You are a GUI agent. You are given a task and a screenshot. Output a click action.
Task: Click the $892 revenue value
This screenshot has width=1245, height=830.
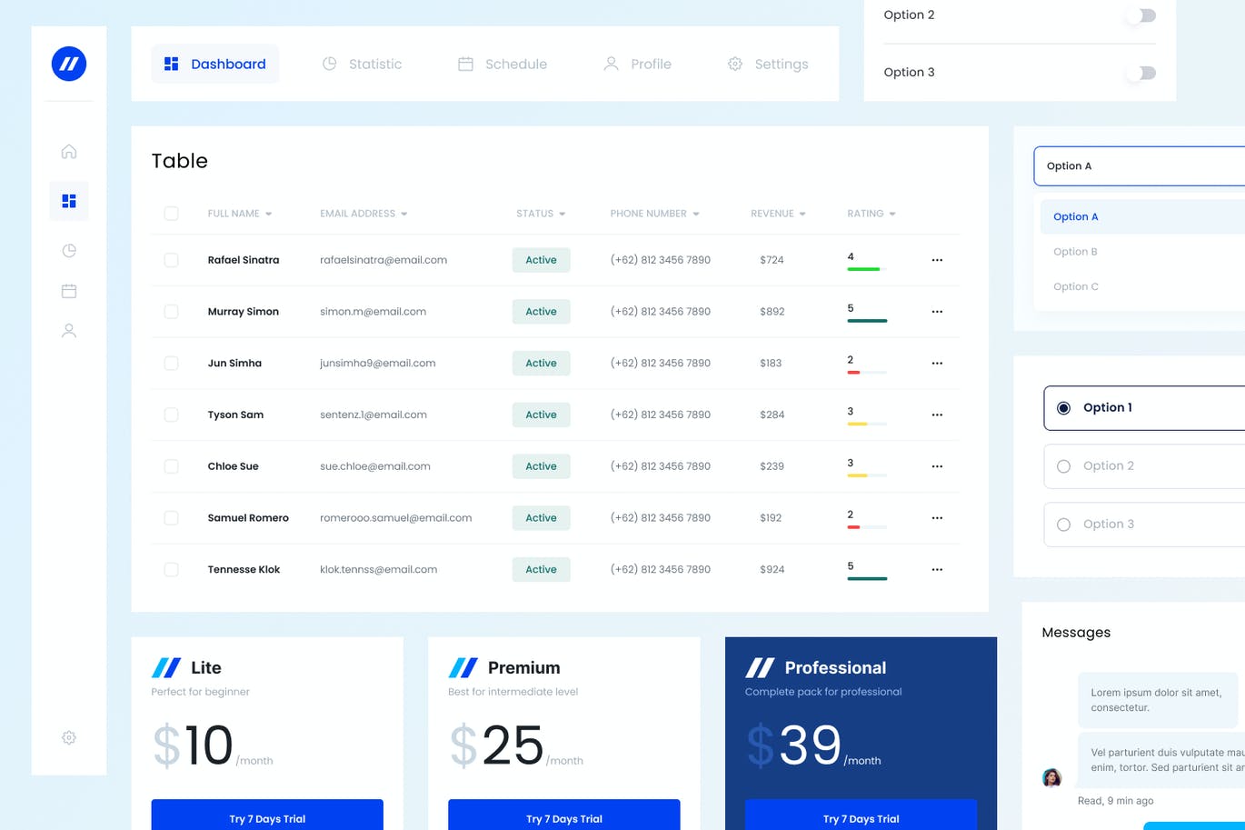(772, 312)
